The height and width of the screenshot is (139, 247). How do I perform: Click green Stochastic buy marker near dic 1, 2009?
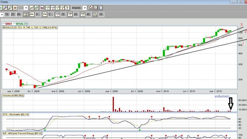tap(140, 130)
